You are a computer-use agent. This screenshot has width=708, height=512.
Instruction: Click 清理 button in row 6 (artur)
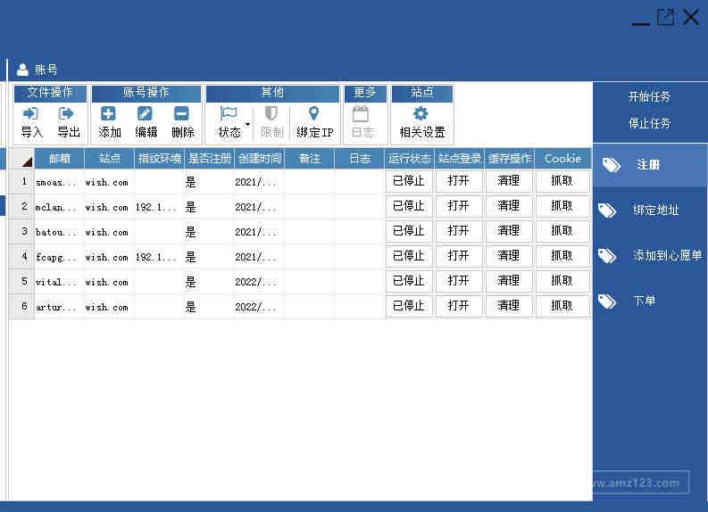pyautogui.click(x=508, y=306)
